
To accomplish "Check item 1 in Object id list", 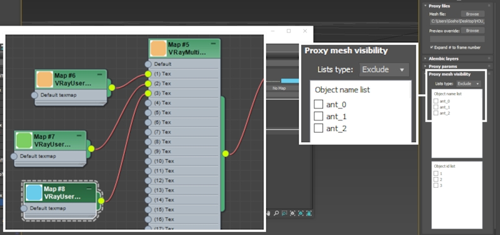I will (436, 173).
